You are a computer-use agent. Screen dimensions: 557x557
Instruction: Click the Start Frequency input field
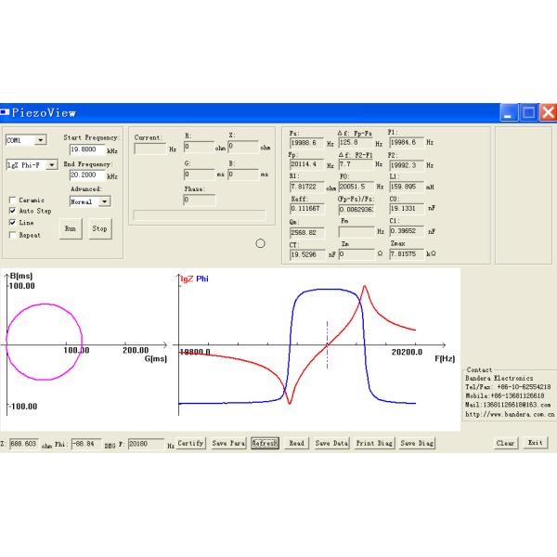pos(84,149)
